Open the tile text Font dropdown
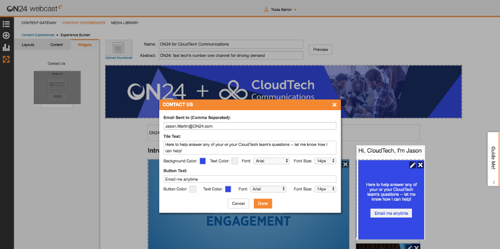This screenshot has height=249, width=500. [x=271, y=161]
